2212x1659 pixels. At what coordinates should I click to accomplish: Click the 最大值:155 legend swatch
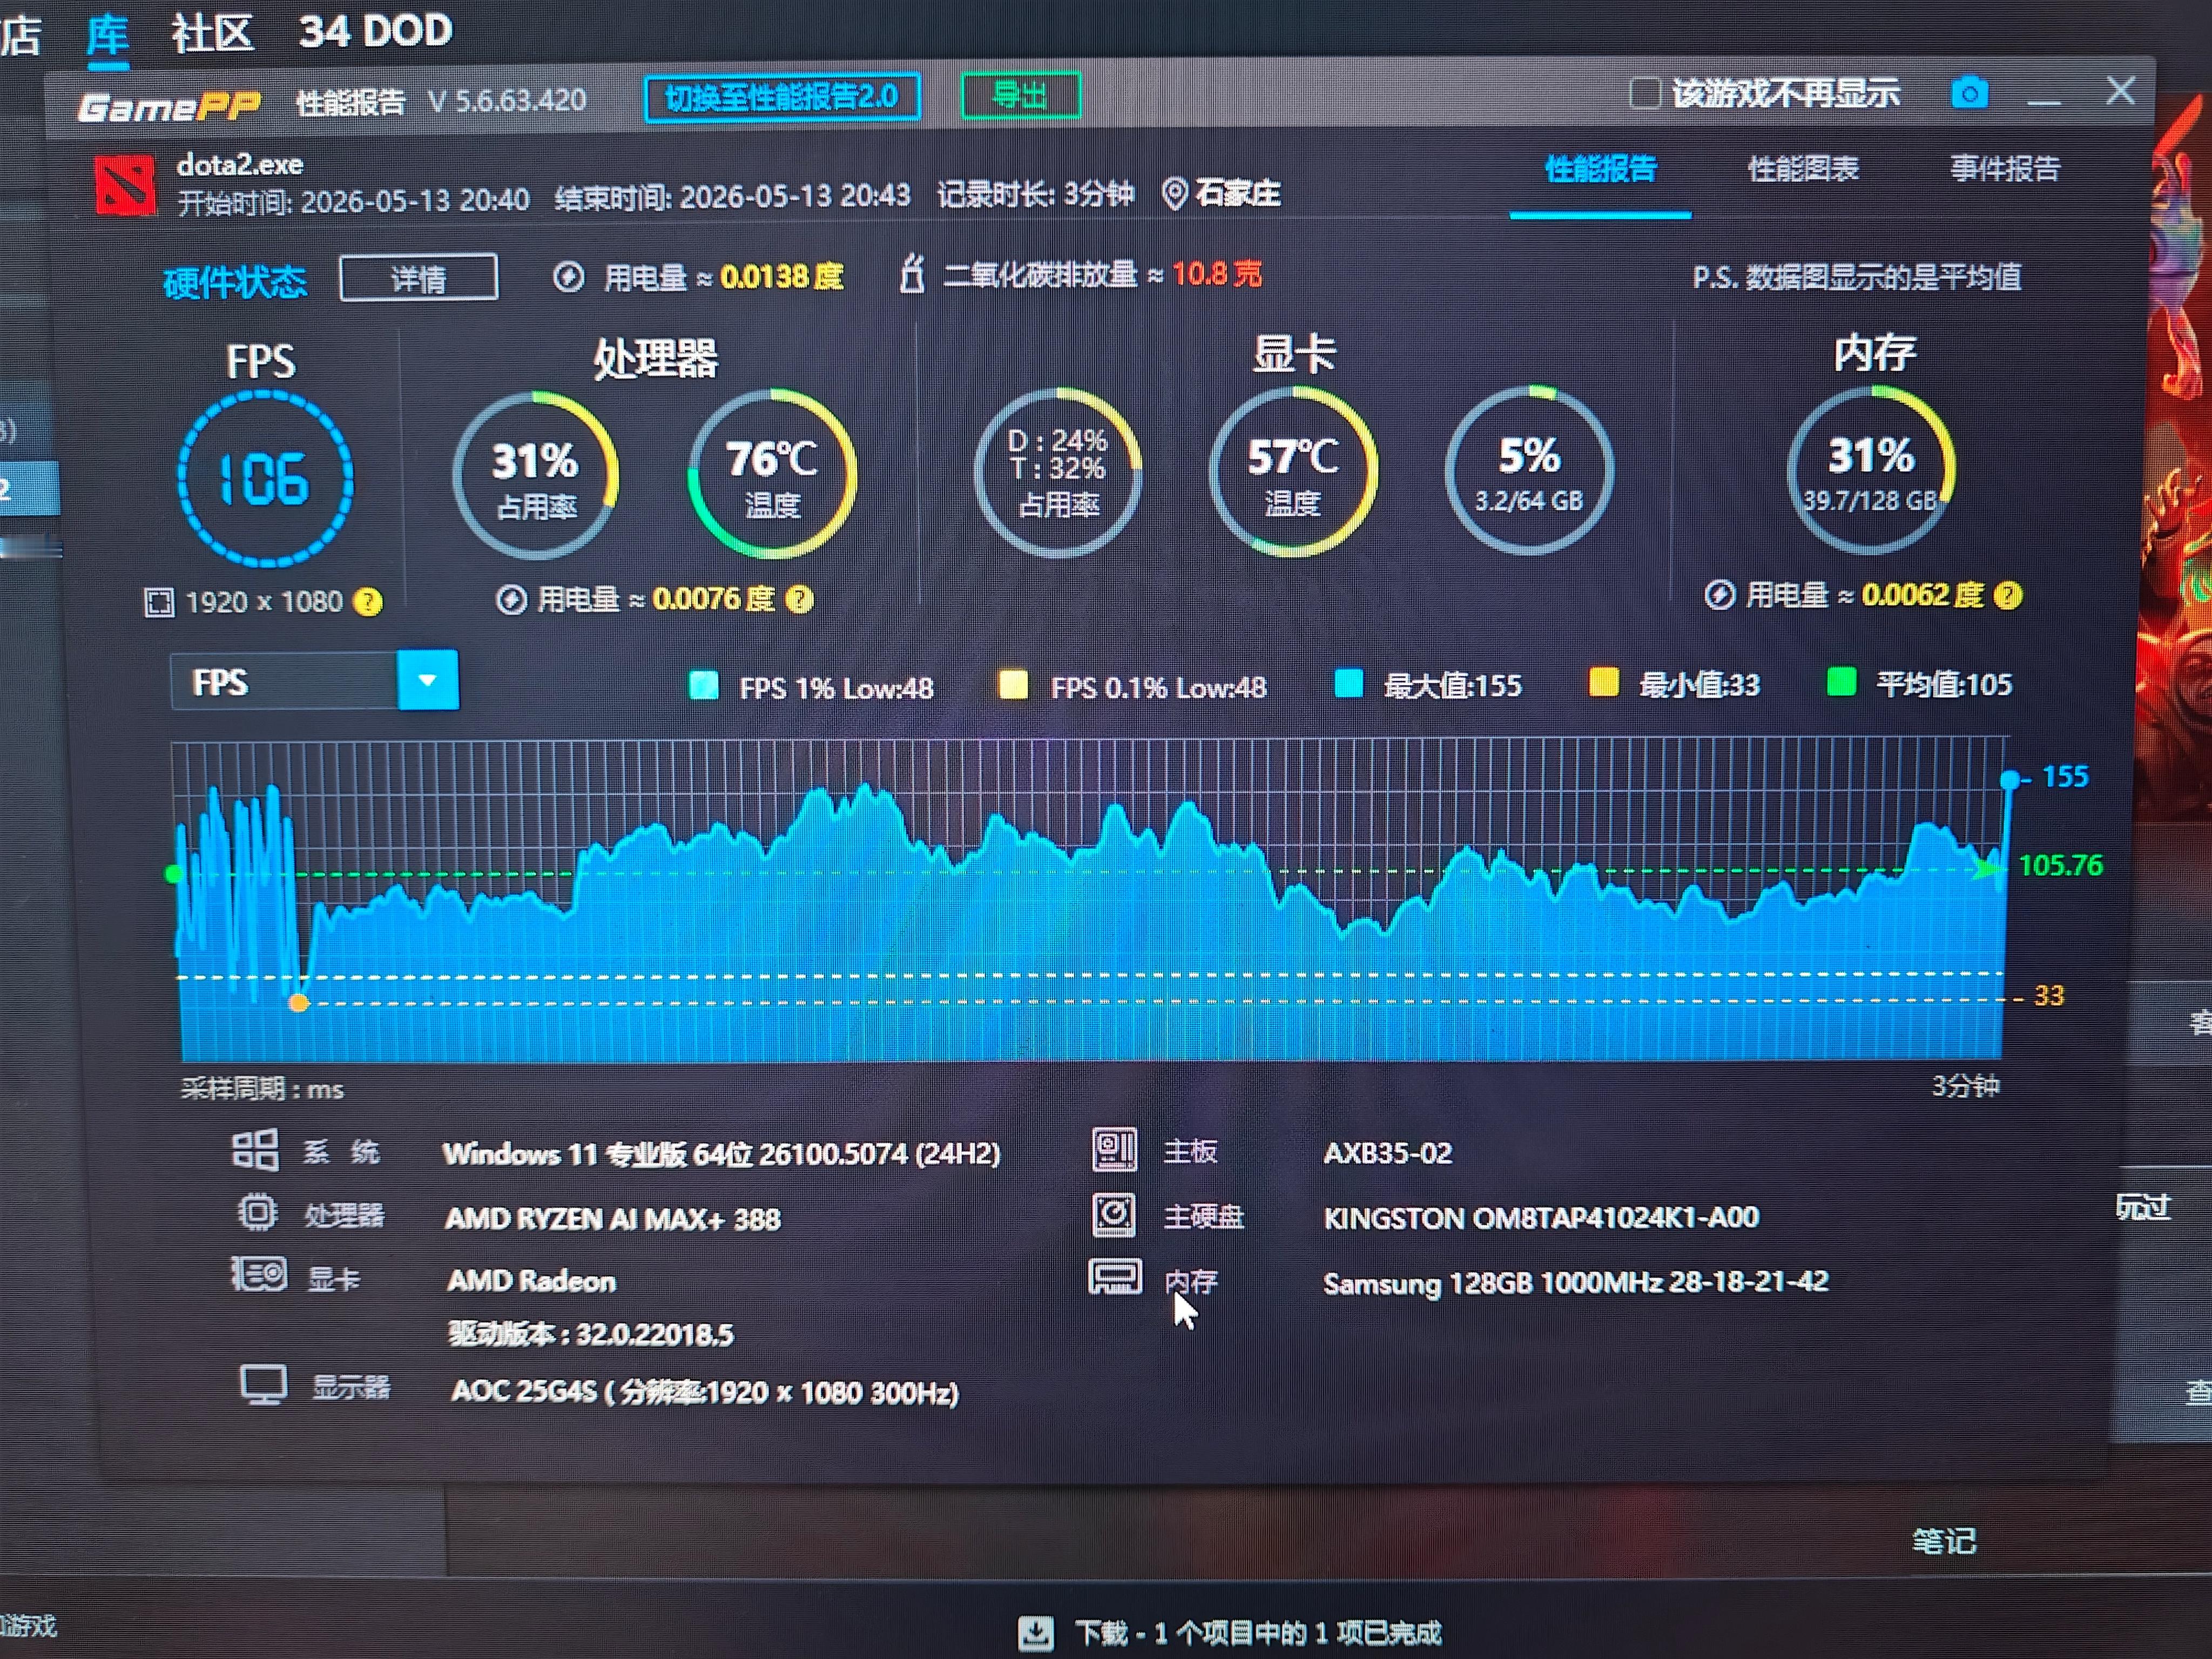1348,684
